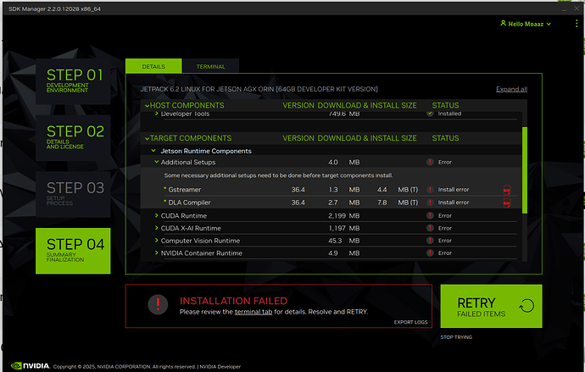Viewport: 585px width, 372px height.
Task: Click the Expand all link
Action: click(511, 89)
